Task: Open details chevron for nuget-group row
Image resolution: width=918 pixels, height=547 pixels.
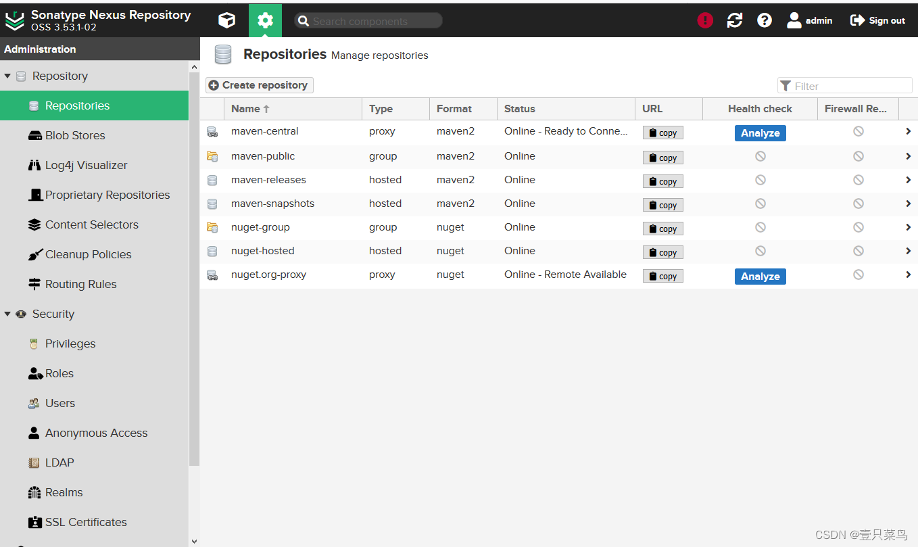Action: (x=909, y=227)
